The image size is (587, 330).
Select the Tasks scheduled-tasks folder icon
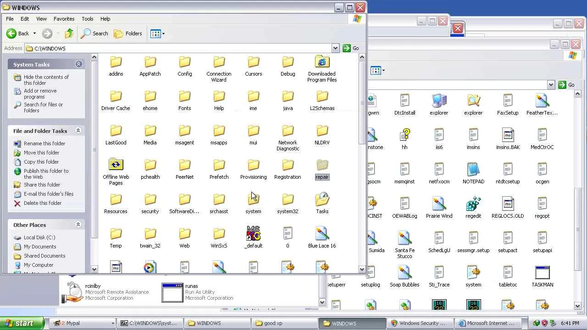[322, 200]
